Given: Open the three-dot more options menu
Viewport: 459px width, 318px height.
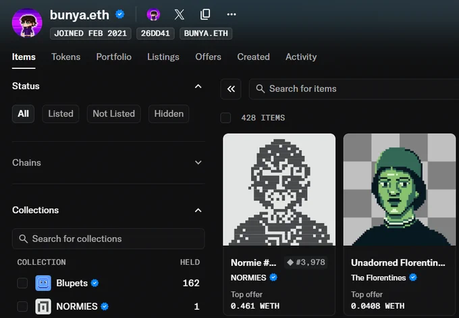Looking at the screenshot, I should [x=232, y=14].
